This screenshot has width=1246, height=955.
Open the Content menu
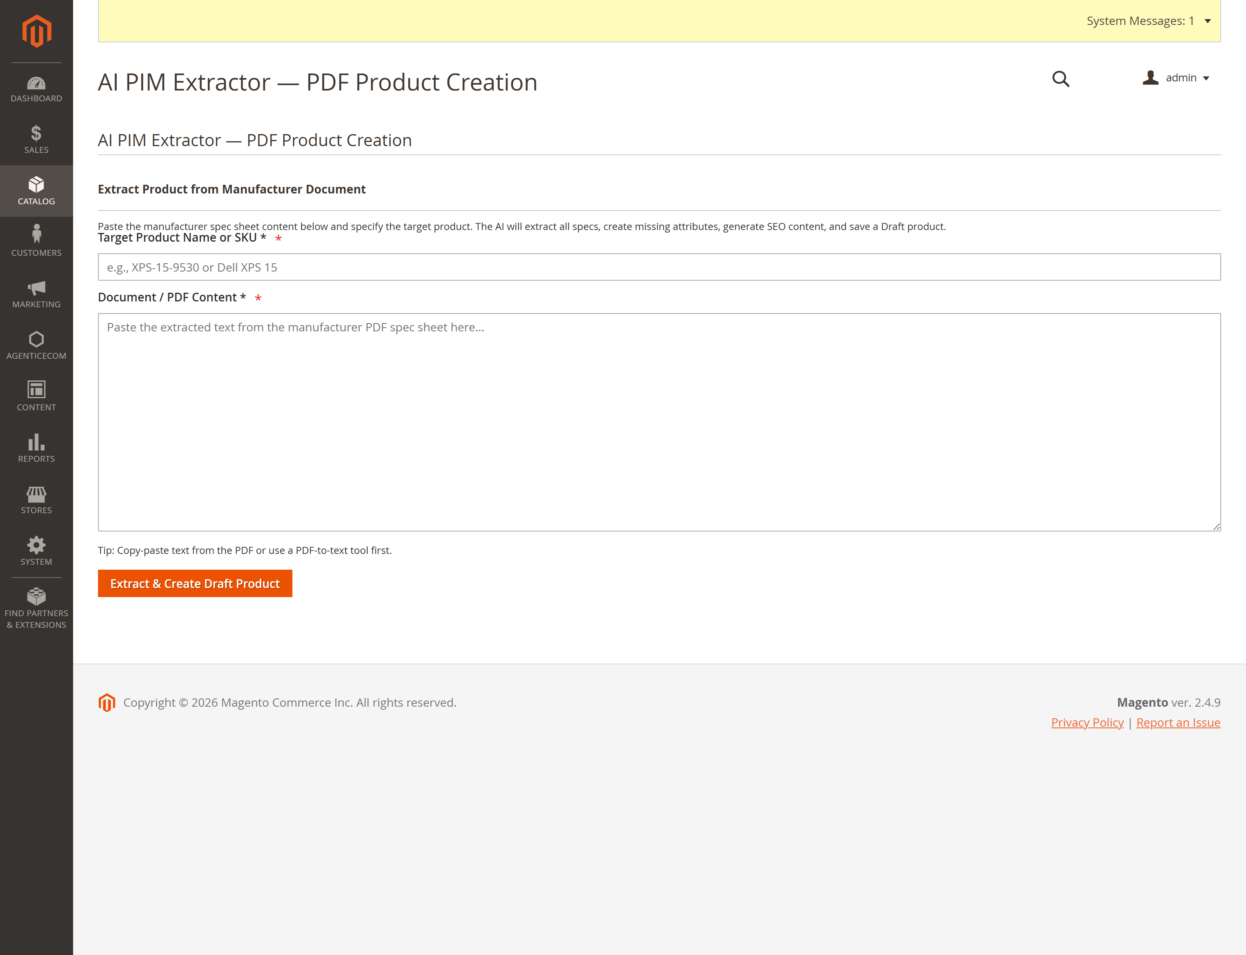pos(37,397)
